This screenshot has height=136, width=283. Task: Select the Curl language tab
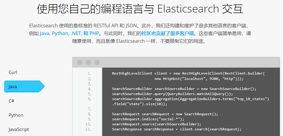coord(13,72)
